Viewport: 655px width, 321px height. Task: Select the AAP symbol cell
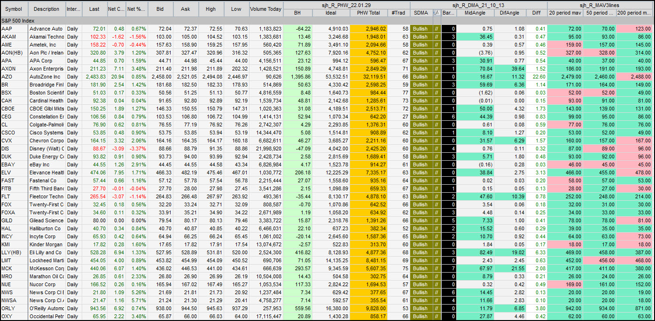[x=14, y=29]
